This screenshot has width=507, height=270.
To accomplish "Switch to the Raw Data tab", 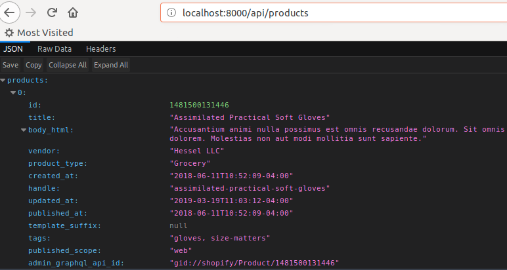I will (55, 48).
